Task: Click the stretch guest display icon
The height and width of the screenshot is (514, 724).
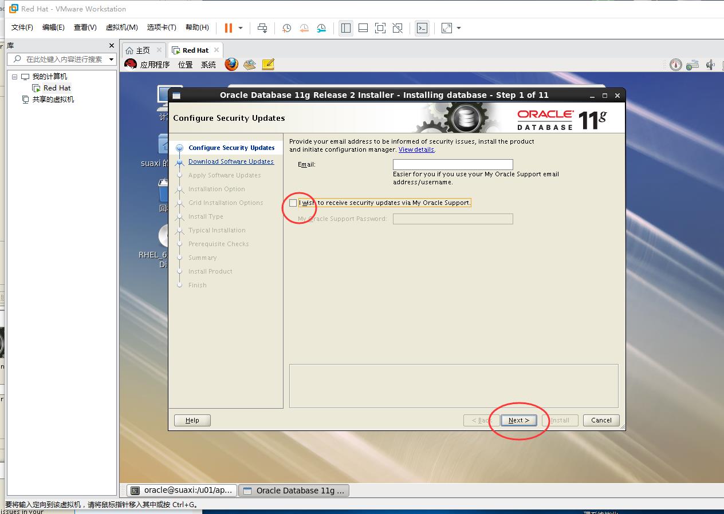Action: point(447,28)
